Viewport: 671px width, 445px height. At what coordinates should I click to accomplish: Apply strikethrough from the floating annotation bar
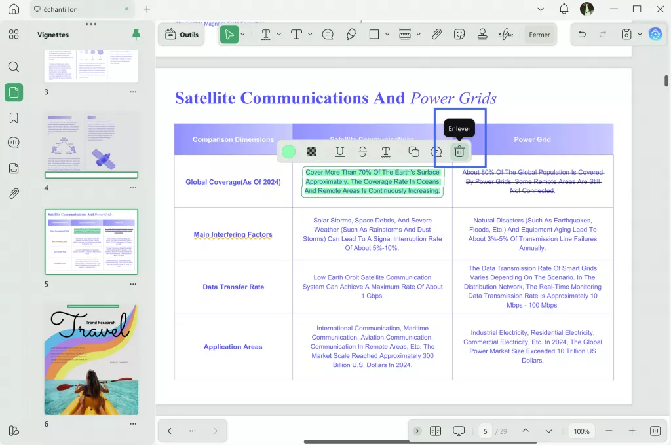tap(362, 152)
